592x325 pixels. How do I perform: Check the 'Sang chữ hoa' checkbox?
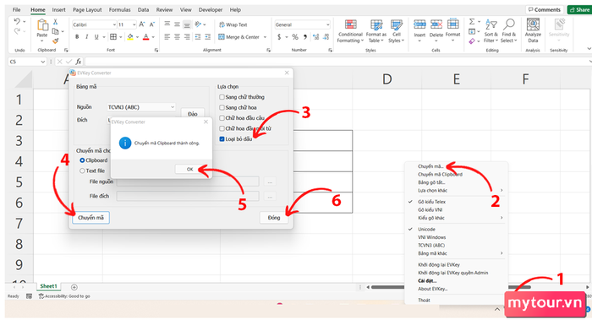[x=222, y=107]
